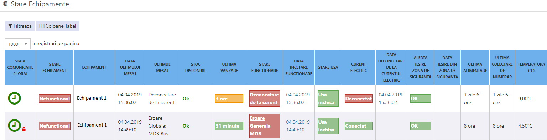Click the Filtreaza filter button

(20, 26)
